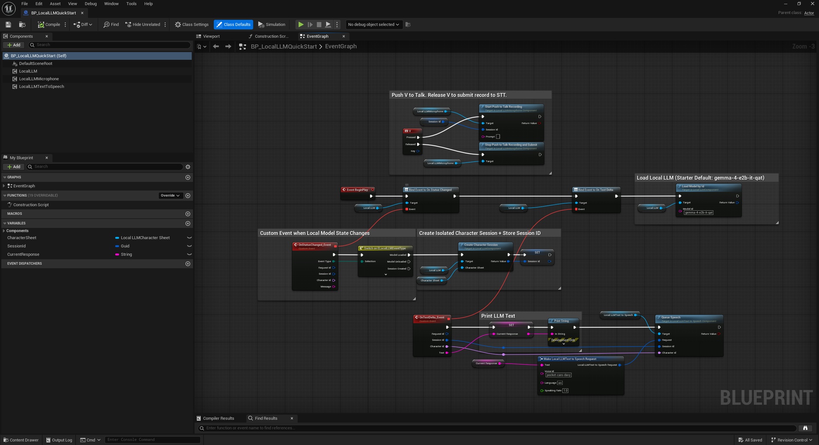The height and width of the screenshot is (445, 819).
Task: Open the Actor parent class link
Action: click(x=809, y=13)
